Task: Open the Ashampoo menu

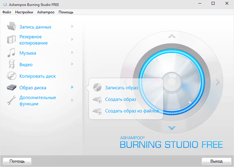Action: coord(46,12)
